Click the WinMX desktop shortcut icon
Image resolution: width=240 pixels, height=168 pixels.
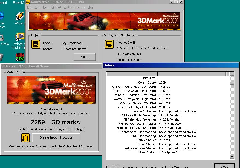click(x=20, y=57)
